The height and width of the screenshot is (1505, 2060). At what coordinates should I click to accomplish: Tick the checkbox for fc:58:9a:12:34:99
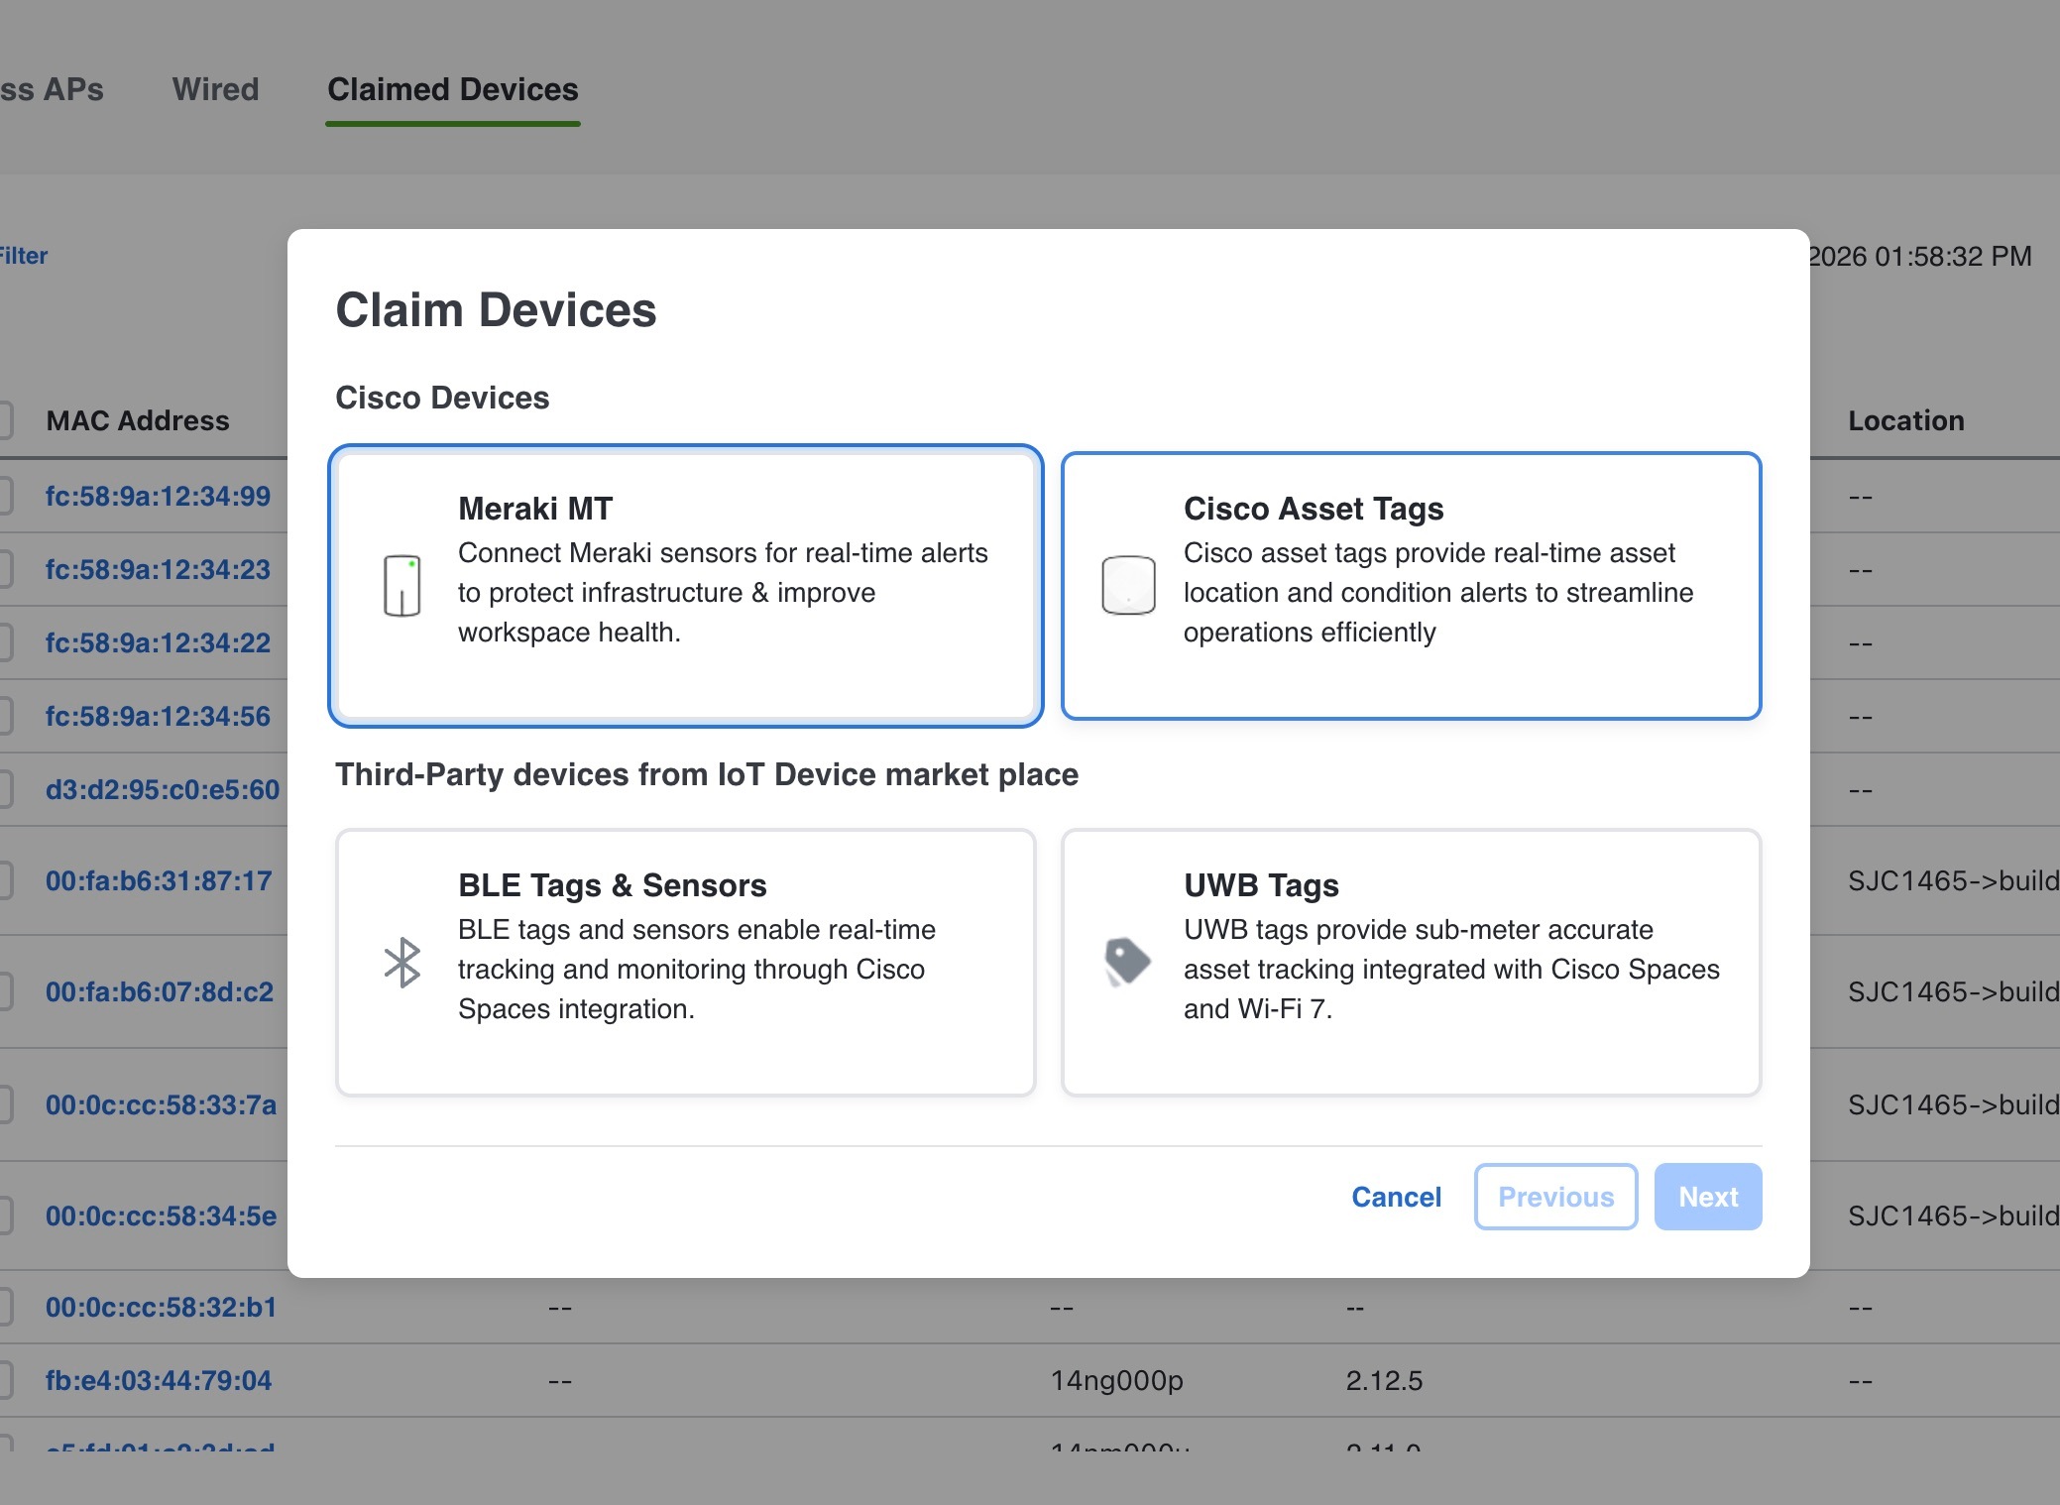[4, 496]
